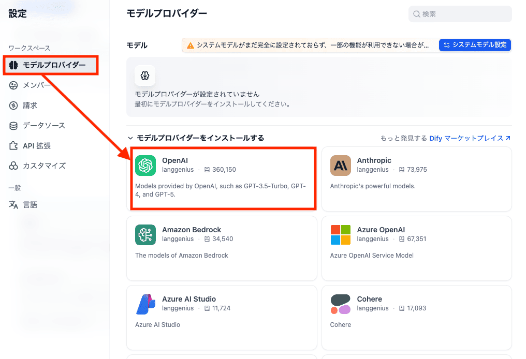The height and width of the screenshot is (359, 526).
Task: Click the brain icon beside モデルプロバイダー
Action: 13,65
